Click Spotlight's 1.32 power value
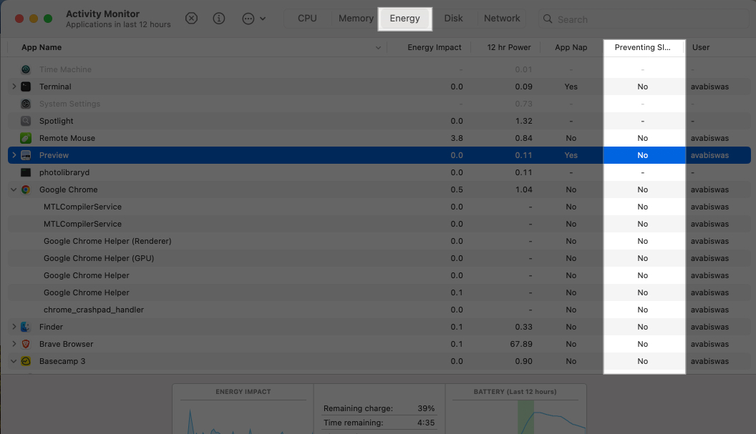 [x=523, y=121]
